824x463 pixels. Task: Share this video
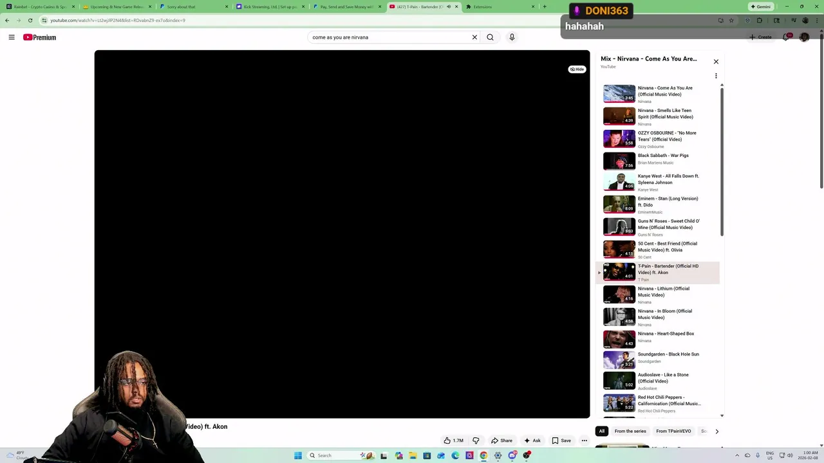coord(501,440)
